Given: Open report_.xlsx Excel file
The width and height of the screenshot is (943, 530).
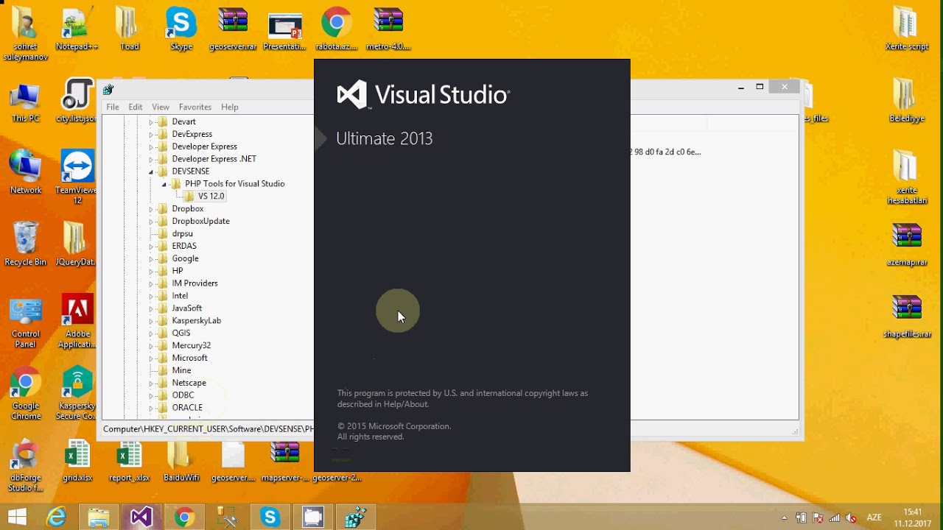Looking at the screenshot, I should point(129,462).
